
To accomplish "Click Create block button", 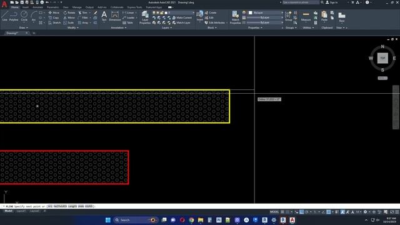I will click(x=211, y=12).
